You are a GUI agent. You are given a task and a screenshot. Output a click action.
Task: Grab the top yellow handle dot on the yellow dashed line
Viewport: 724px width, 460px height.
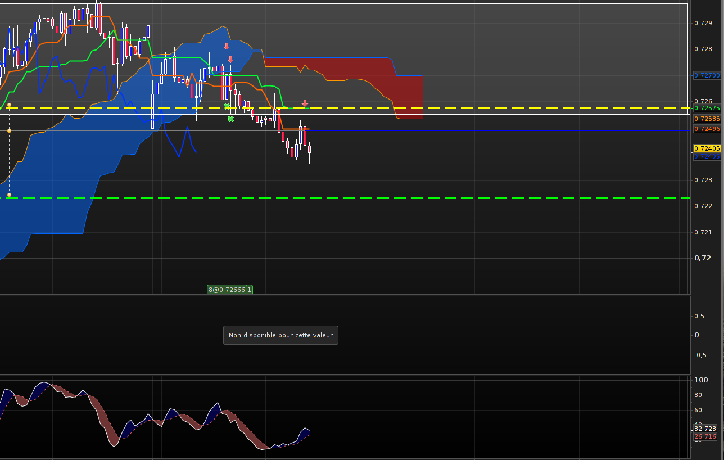point(9,105)
